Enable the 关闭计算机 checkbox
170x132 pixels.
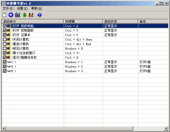click(5, 39)
